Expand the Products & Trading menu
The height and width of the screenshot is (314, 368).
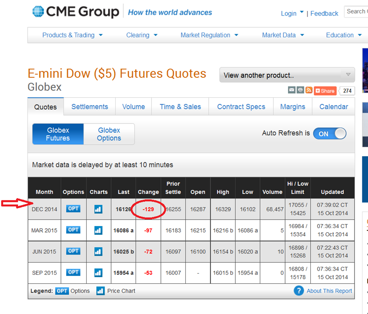(73, 35)
